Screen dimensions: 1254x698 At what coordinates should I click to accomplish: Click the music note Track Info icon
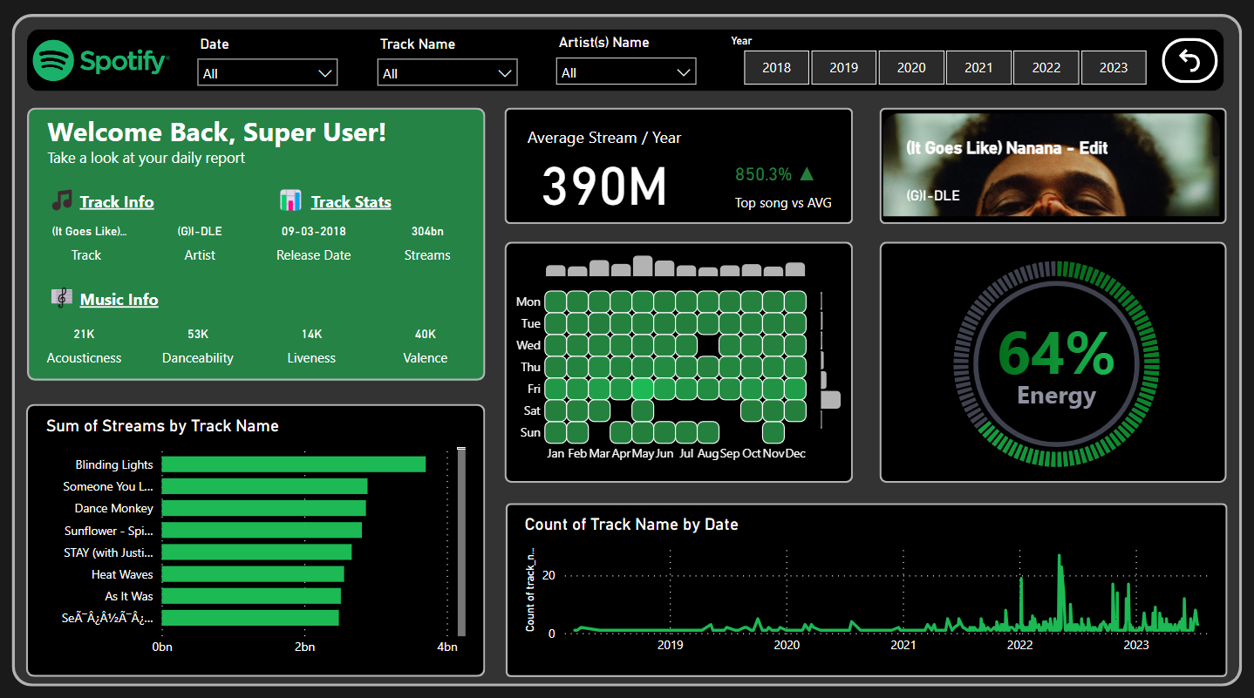coord(61,200)
